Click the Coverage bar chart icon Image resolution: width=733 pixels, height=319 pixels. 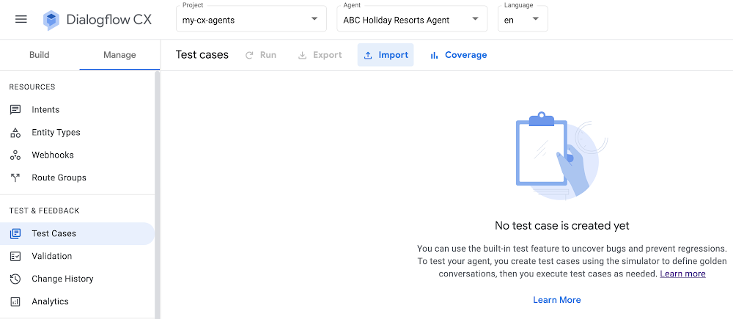pos(434,55)
